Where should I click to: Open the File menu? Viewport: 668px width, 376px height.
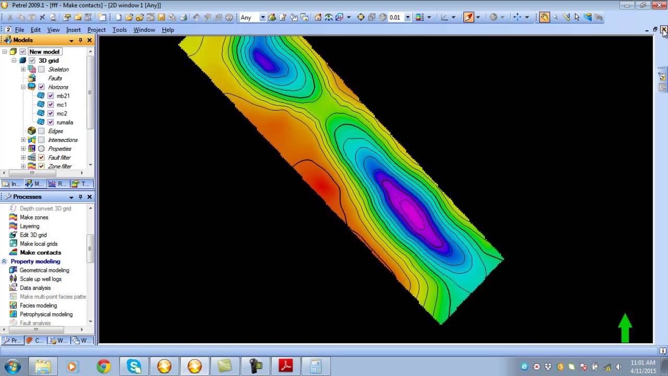19,30
